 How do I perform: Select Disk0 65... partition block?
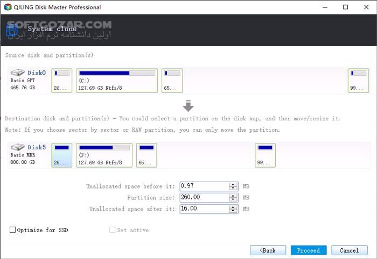click(172, 81)
